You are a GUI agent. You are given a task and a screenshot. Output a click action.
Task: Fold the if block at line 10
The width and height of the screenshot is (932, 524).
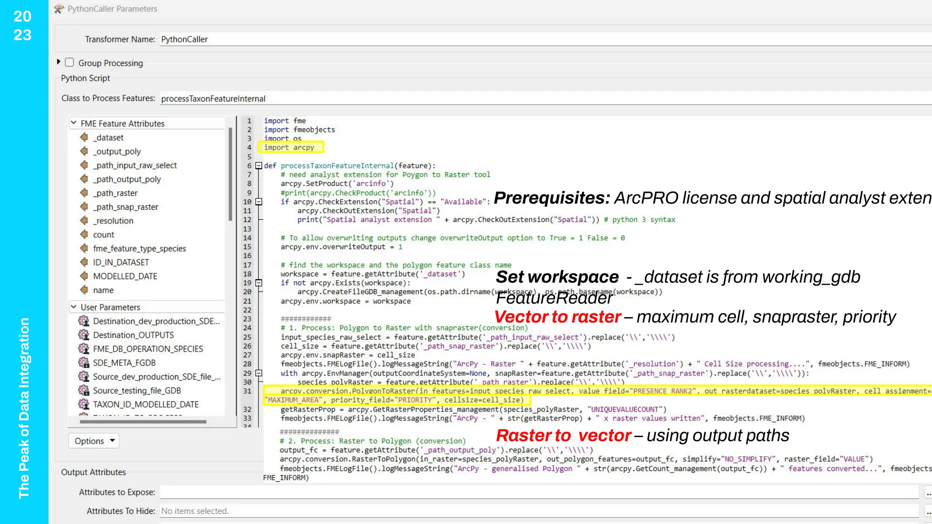tap(258, 202)
